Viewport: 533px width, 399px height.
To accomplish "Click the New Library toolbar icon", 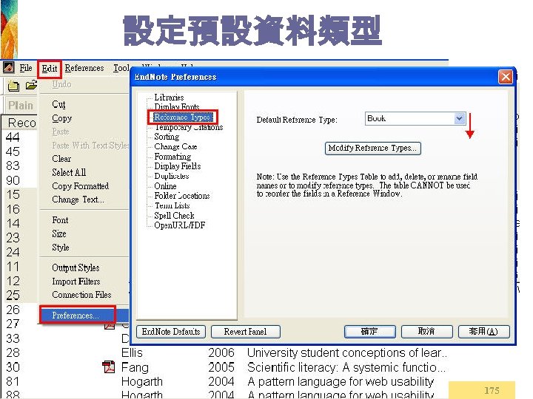I will click(x=13, y=86).
